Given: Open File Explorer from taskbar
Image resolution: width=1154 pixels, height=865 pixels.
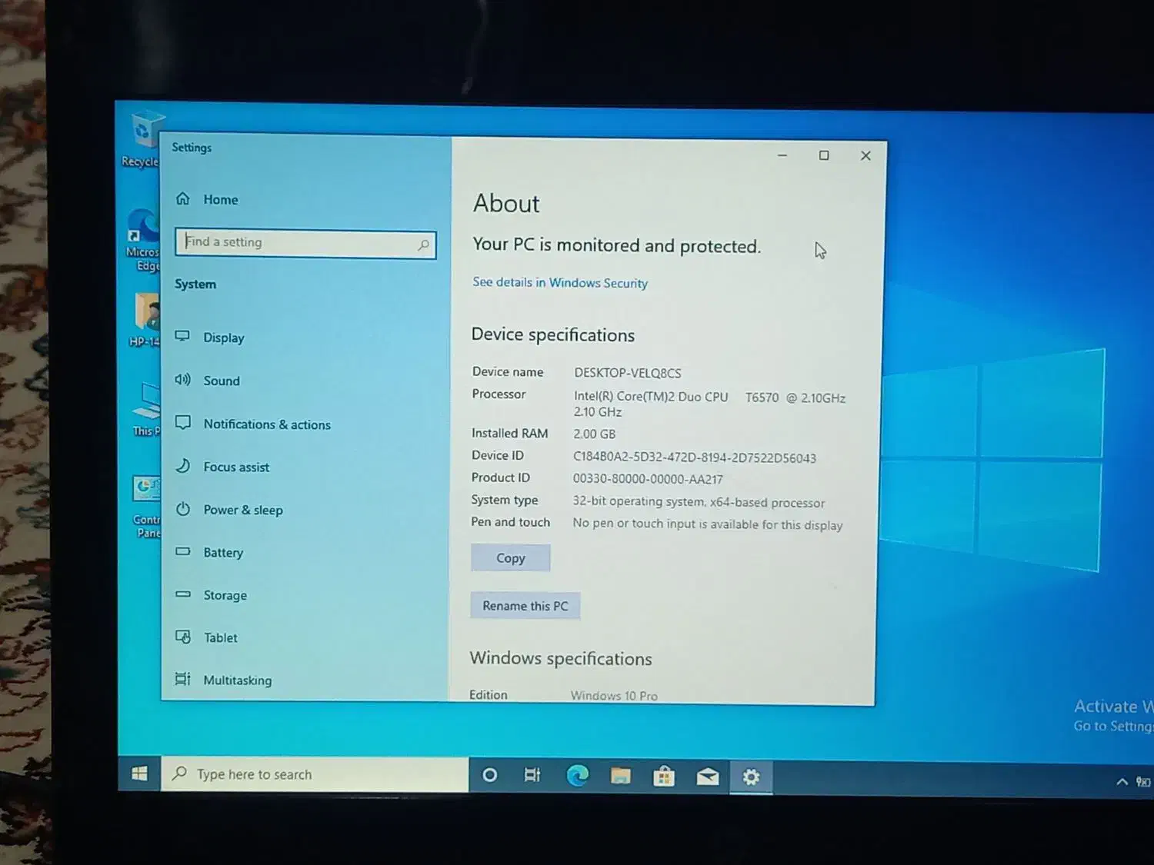Looking at the screenshot, I should pos(620,777).
